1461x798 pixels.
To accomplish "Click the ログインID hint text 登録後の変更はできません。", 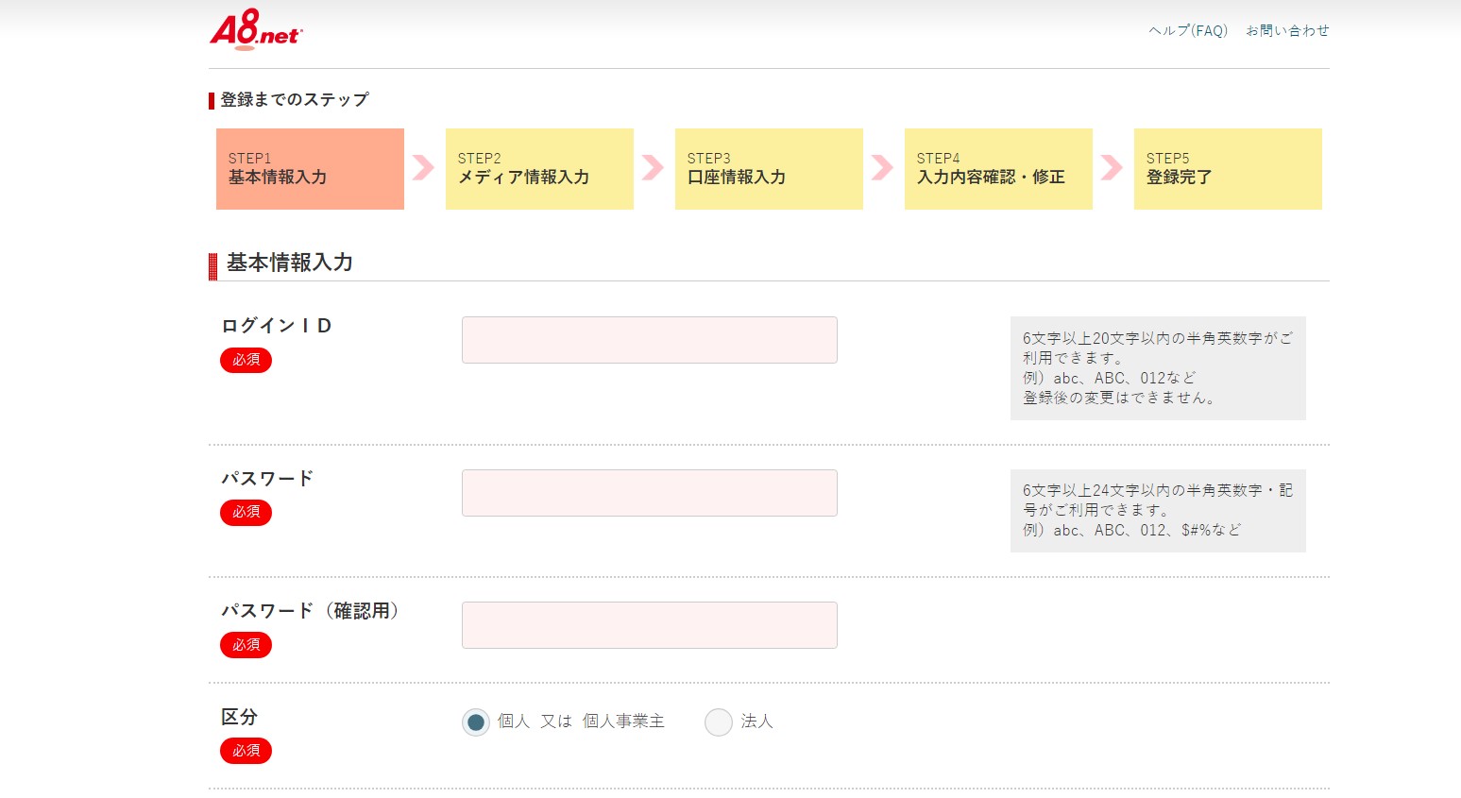I will [x=1120, y=398].
